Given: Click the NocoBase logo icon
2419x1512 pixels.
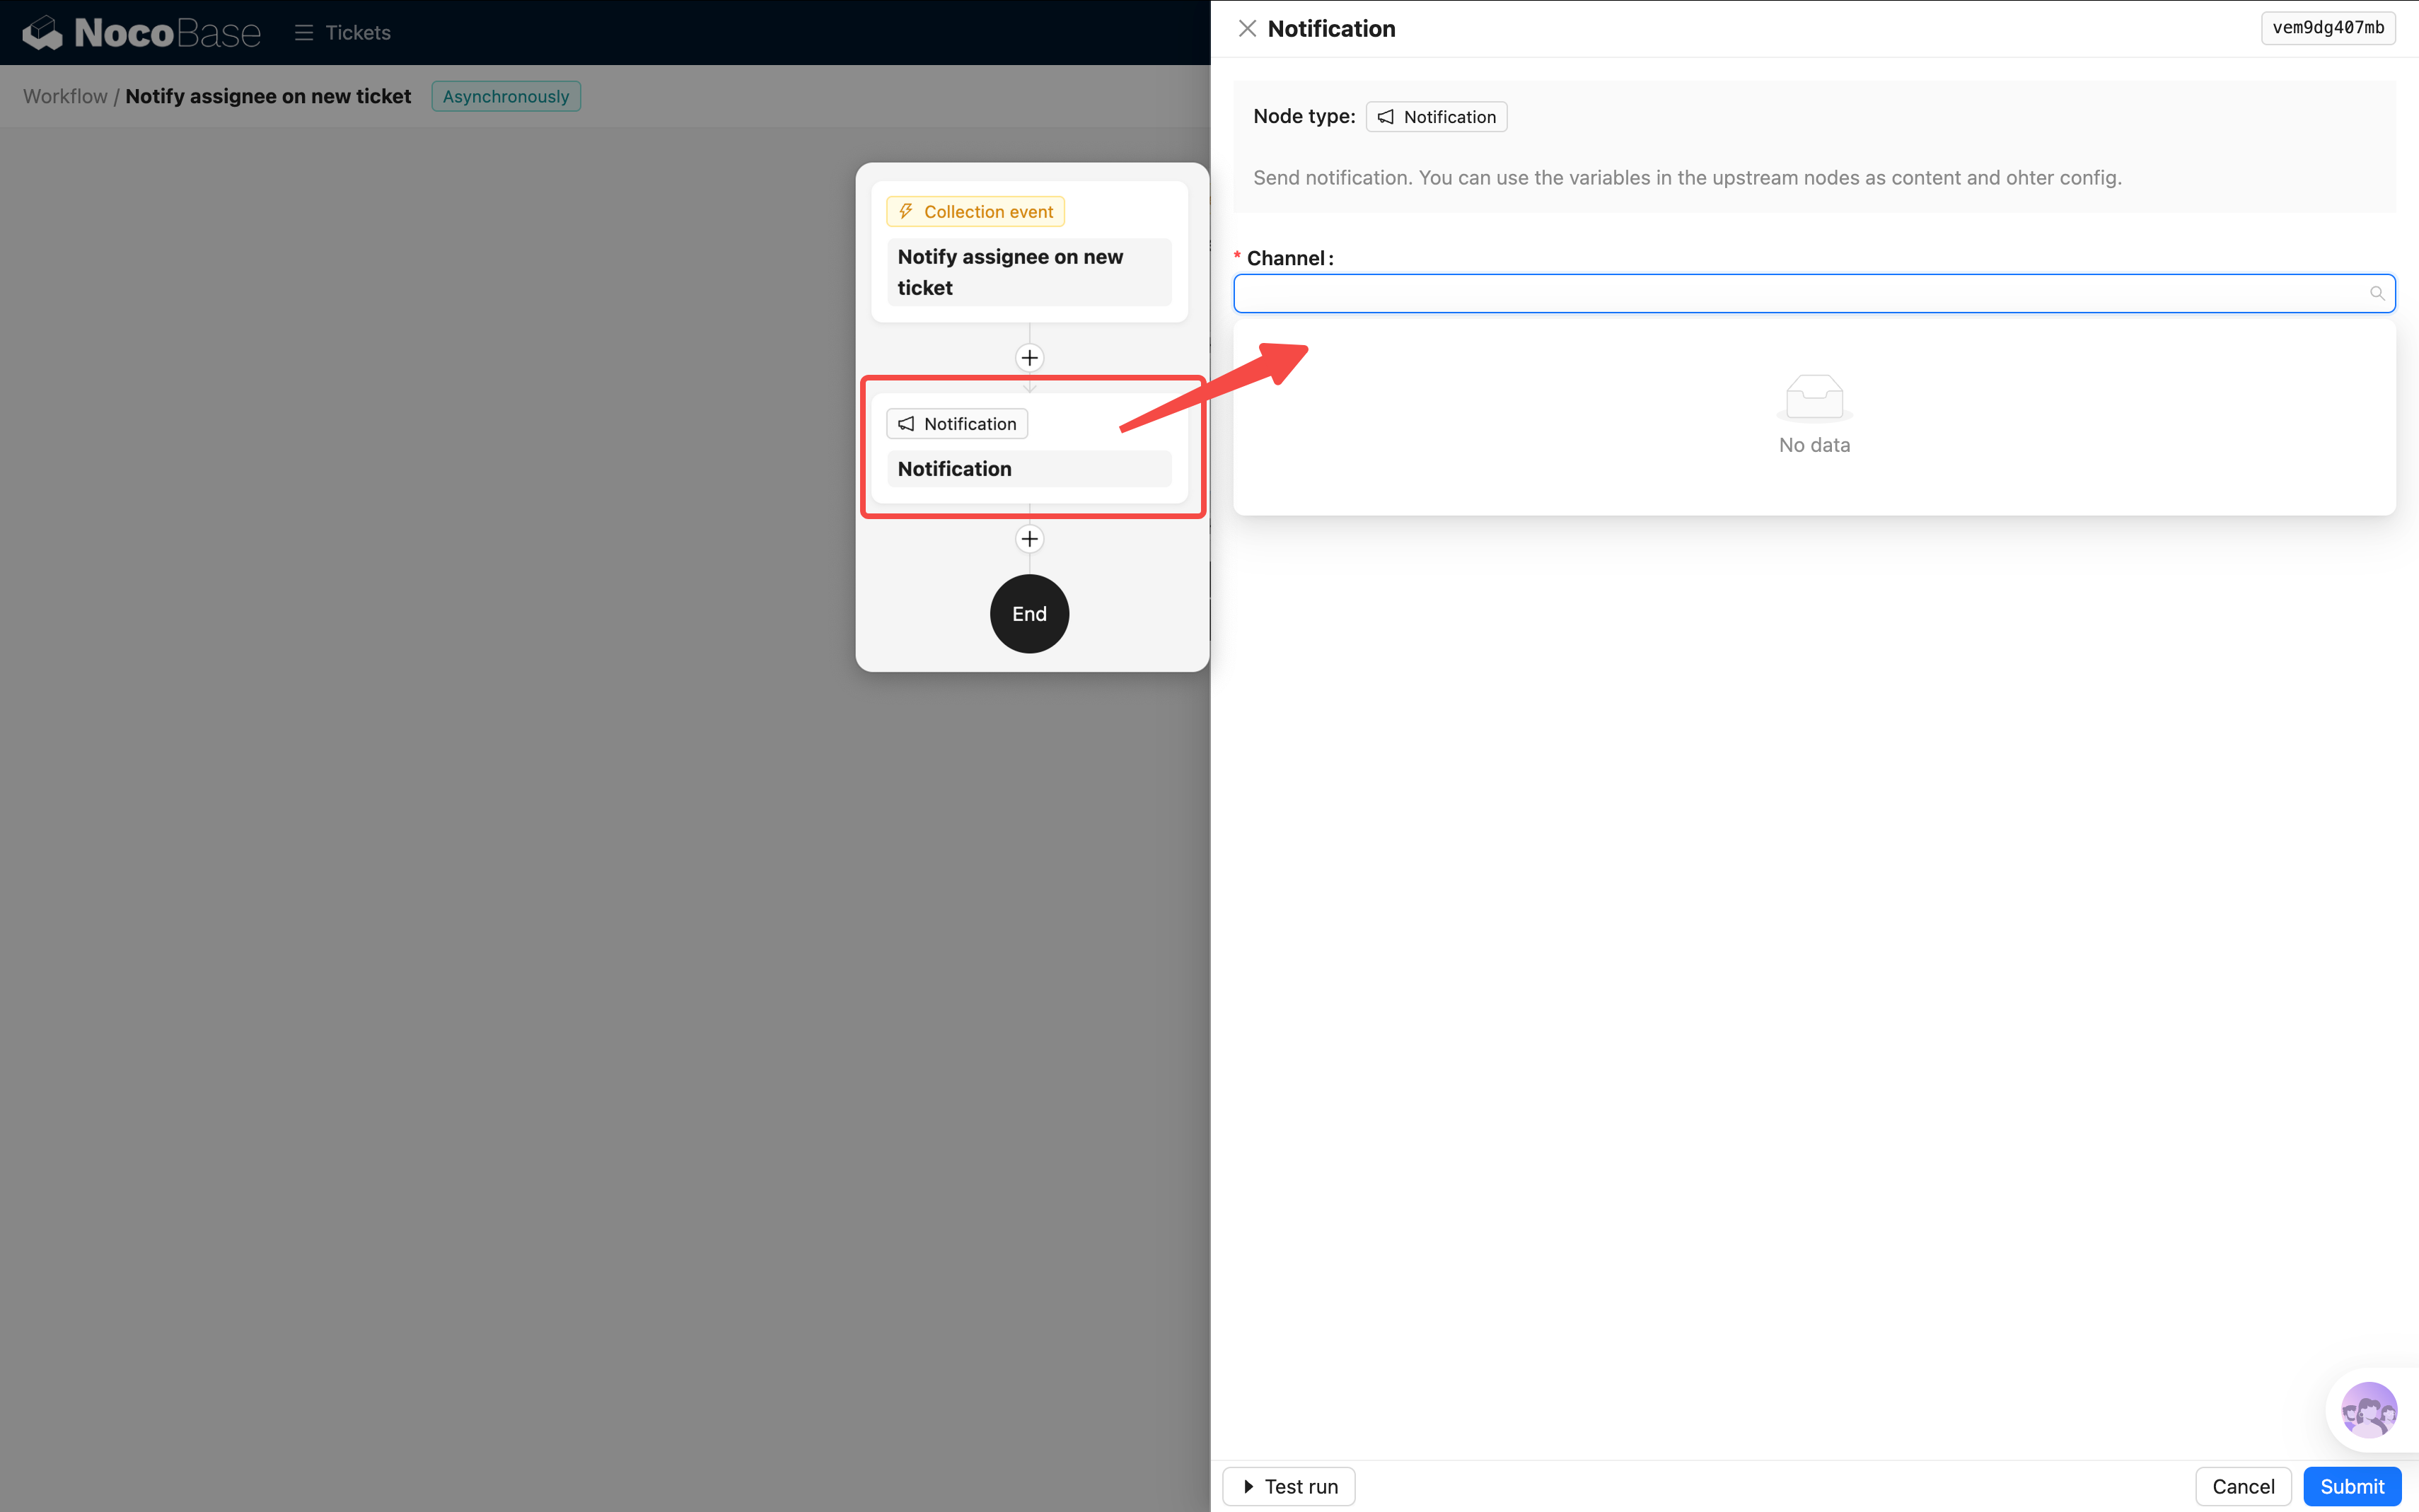Looking at the screenshot, I should pyautogui.click(x=42, y=33).
